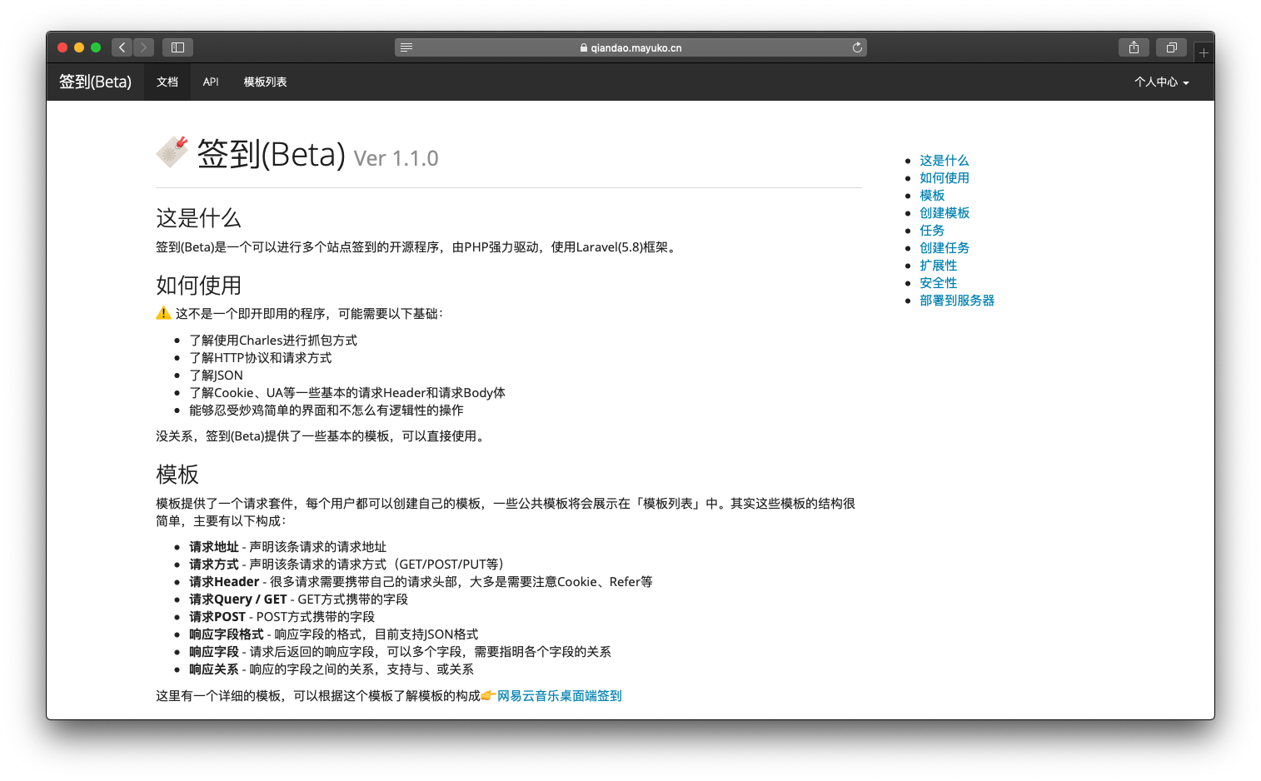Screen dimensions: 1261x781
Task: Jump to 安全性 via sidebar link
Action: (938, 282)
